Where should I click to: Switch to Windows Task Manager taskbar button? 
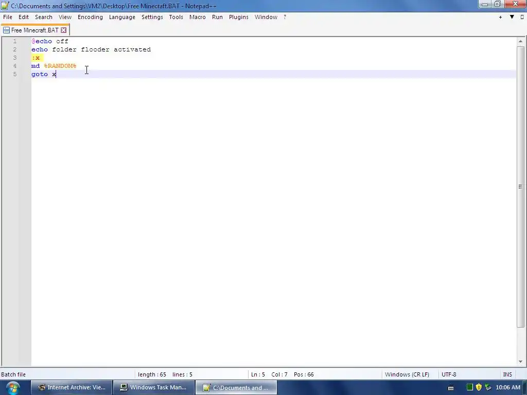pyautogui.click(x=153, y=387)
